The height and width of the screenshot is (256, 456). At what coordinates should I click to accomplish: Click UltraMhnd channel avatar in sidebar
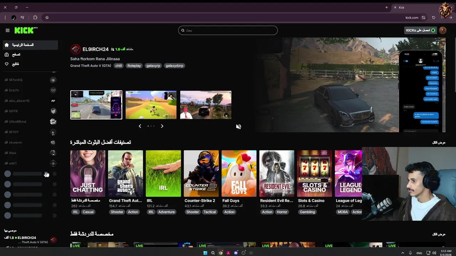(x=53, y=122)
